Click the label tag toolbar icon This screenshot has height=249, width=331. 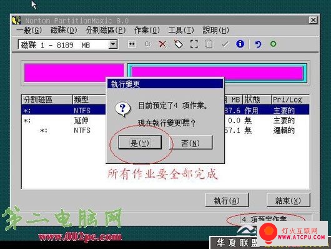coord(179,44)
